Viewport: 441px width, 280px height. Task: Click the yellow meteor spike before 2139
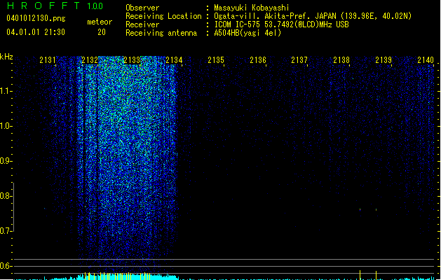tap(376, 276)
